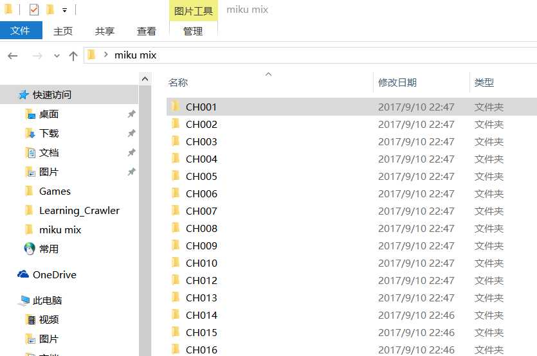This screenshot has height=356, width=537.
Task: Click the 常用 globe user icon
Action: click(x=30, y=249)
